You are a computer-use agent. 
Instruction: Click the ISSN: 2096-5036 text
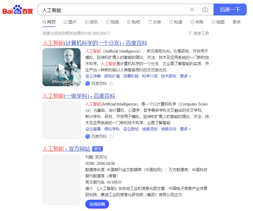coord(100,163)
